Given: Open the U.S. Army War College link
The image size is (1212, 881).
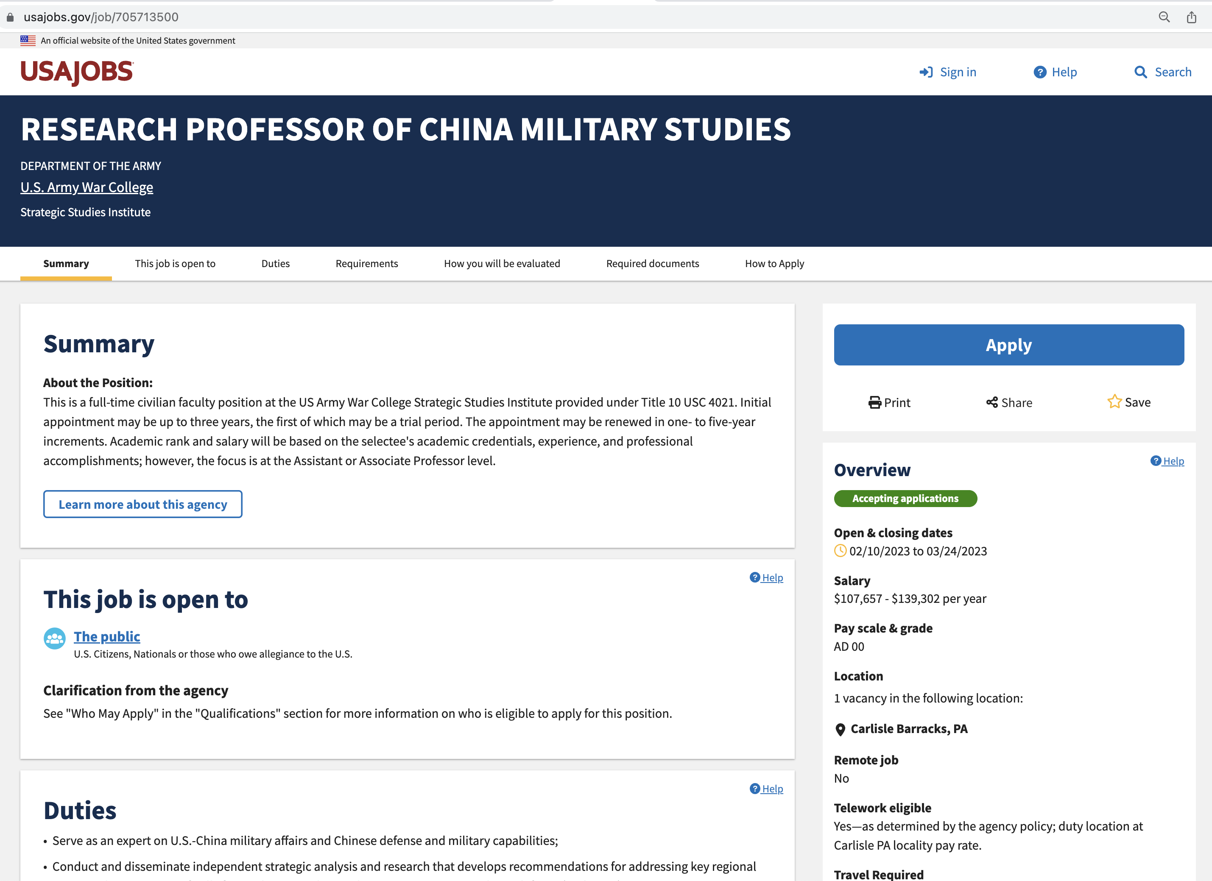Looking at the screenshot, I should click(87, 187).
